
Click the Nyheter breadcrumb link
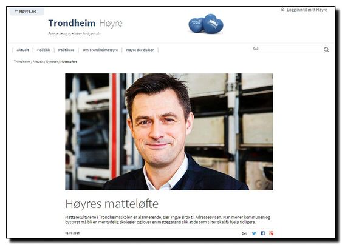click(x=52, y=62)
